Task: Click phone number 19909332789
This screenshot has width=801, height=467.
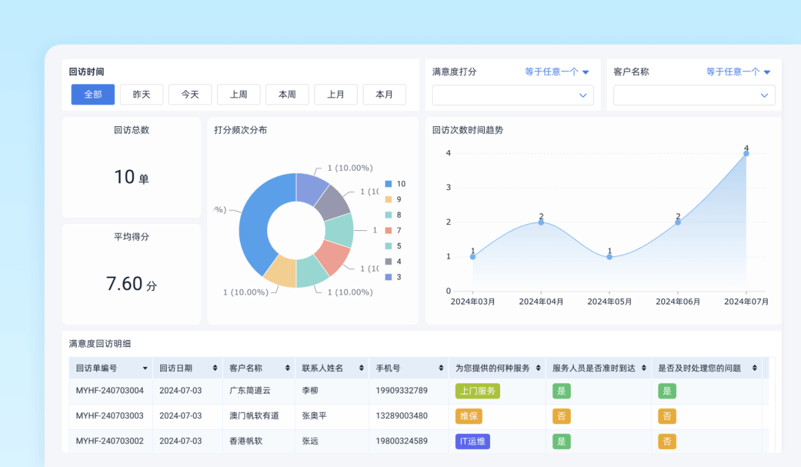Action: click(x=401, y=390)
